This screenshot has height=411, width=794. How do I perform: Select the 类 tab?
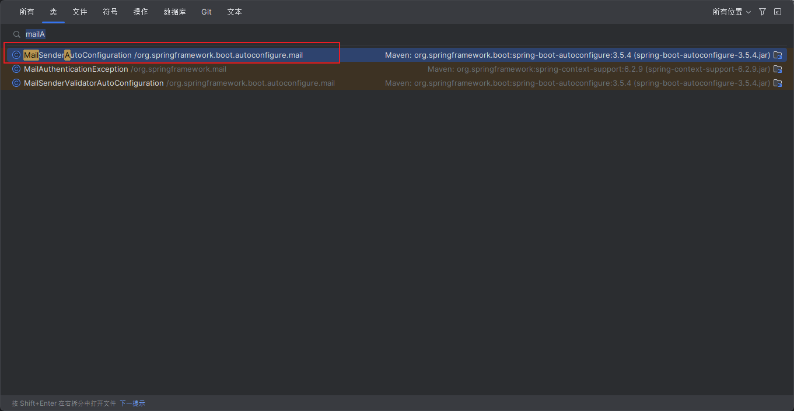[53, 12]
